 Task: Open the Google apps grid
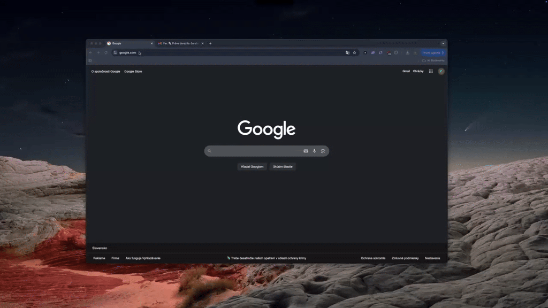tap(431, 71)
